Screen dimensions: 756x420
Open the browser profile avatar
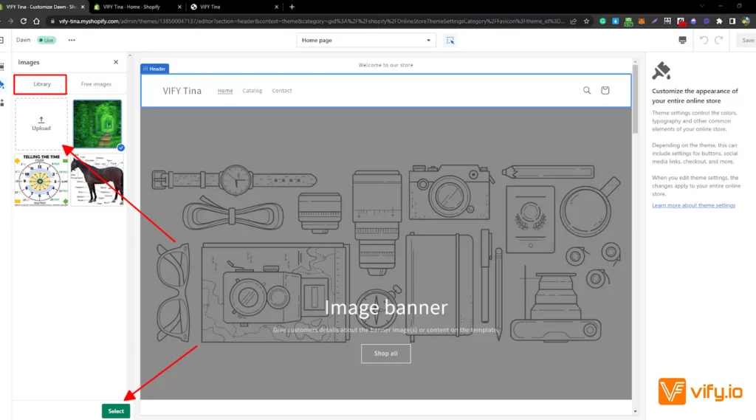[x=746, y=21]
